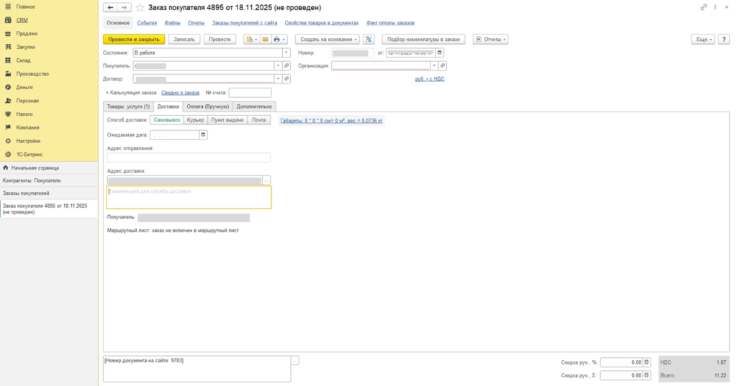
Task: Open Покупатель record via its open icon
Action: [x=286, y=65]
